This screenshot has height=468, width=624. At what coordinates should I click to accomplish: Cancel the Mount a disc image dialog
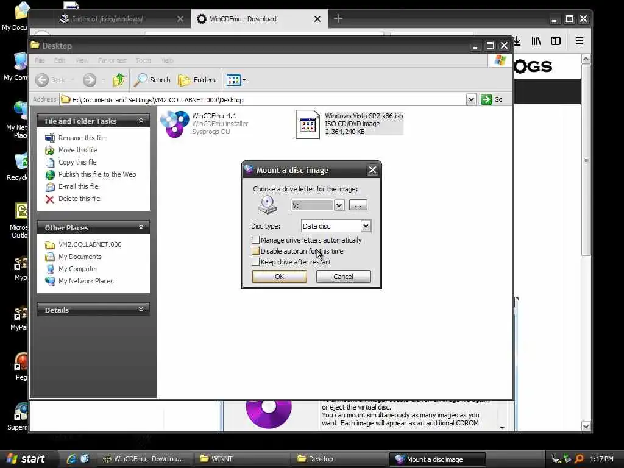pyautogui.click(x=343, y=277)
